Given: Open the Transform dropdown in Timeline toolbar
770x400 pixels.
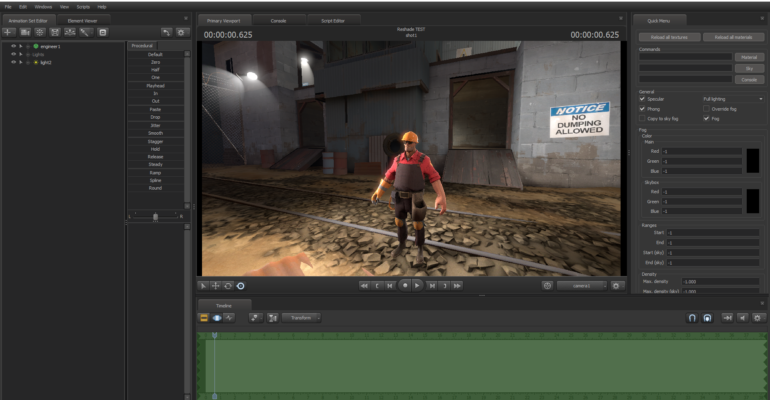Looking at the screenshot, I should 301,318.
